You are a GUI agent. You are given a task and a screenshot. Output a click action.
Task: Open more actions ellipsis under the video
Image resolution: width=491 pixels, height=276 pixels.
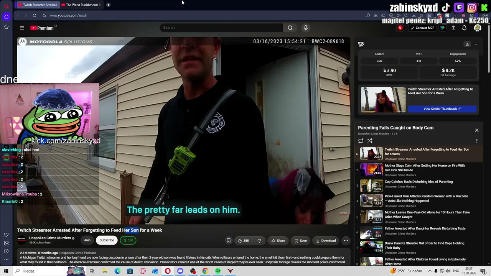[346, 241]
